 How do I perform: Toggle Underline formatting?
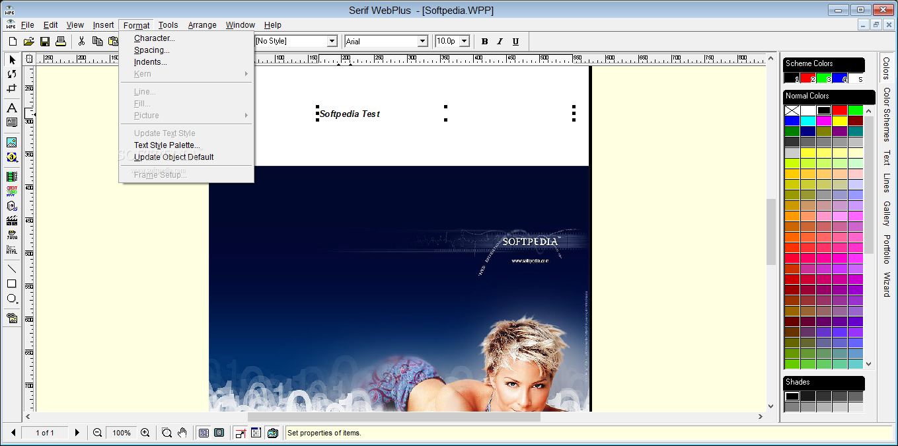click(x=516, y=42)
